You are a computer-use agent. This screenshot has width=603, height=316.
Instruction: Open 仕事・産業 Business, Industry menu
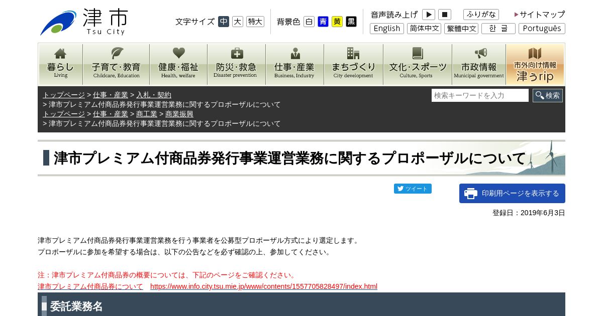tap(294, 64)
